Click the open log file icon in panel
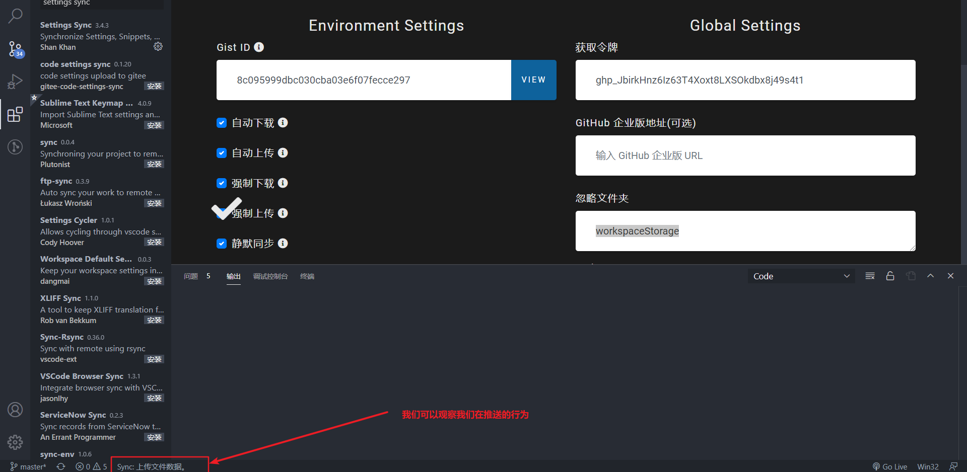967x472 pixels. (911, 276)
